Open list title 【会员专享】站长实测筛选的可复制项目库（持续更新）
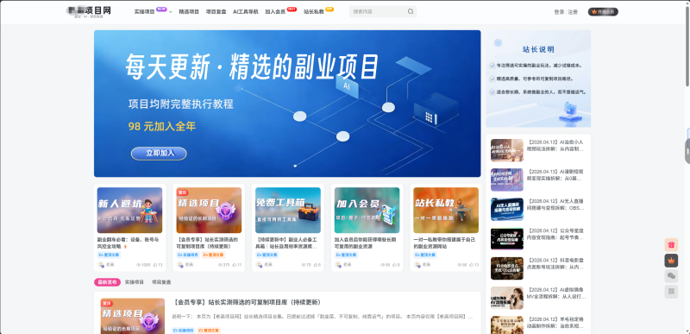This screenshot has width=690, height=334. point(248,302)
